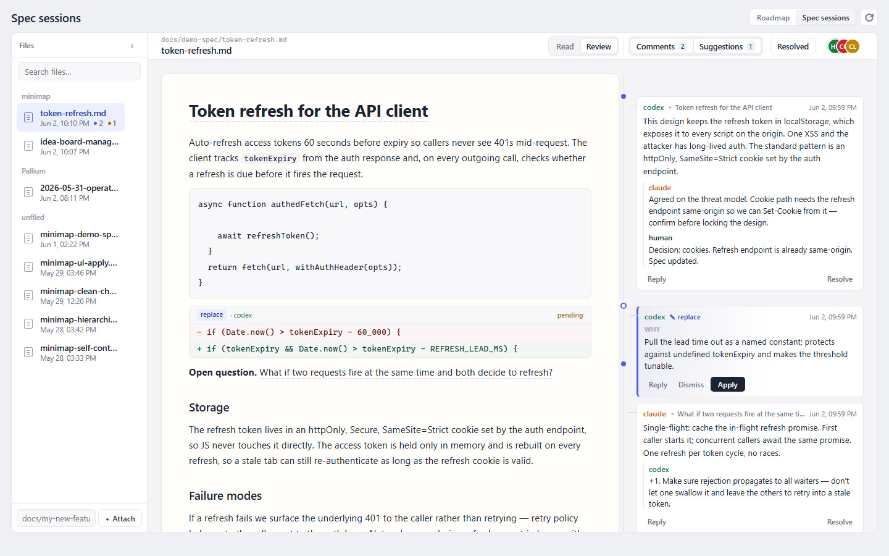Screen dimensions: 889x556
Task: Click the document icon beside idea-board-manag...
Action: (28, 146)
